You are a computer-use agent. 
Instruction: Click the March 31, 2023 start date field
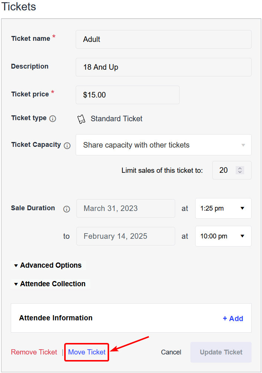pos(126,208)
